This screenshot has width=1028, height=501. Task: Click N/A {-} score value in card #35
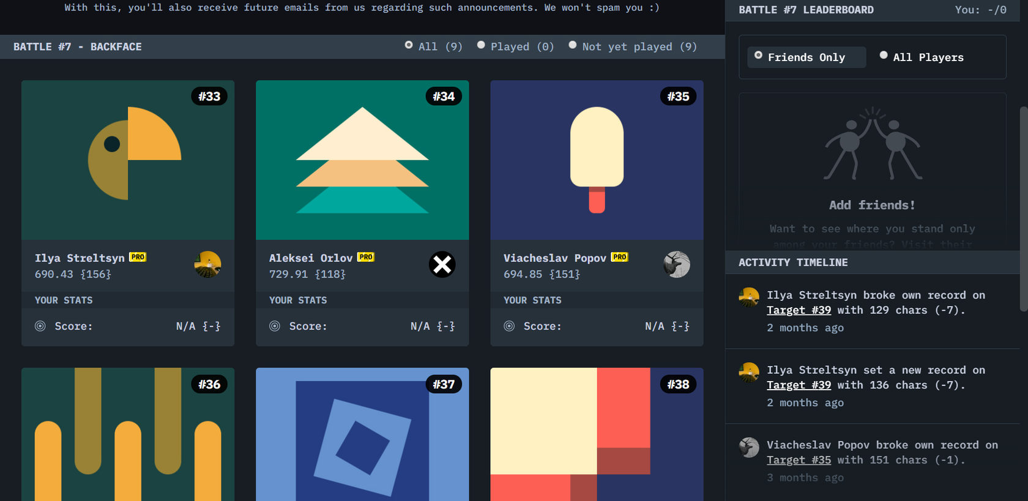667,326
